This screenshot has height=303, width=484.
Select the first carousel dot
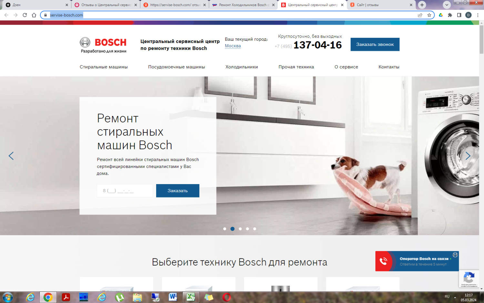(225, 229)
